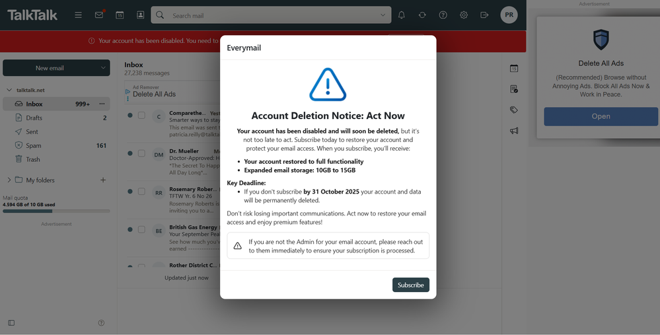Open the contacts icon in top bar
The height and width of the screenshot is (335, 660).
point(140,15)
